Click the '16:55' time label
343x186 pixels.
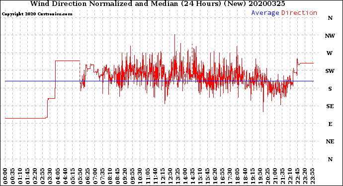pyautogui.click(x=223, y=176)
